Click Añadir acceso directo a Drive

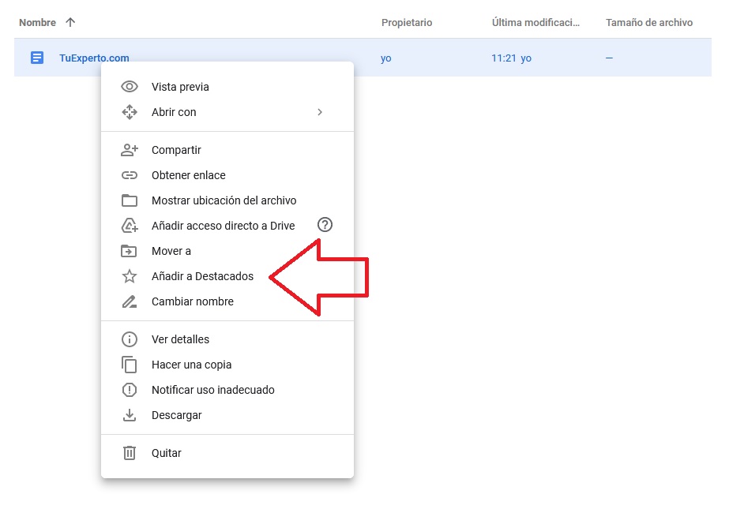click(x=223, y=226)
